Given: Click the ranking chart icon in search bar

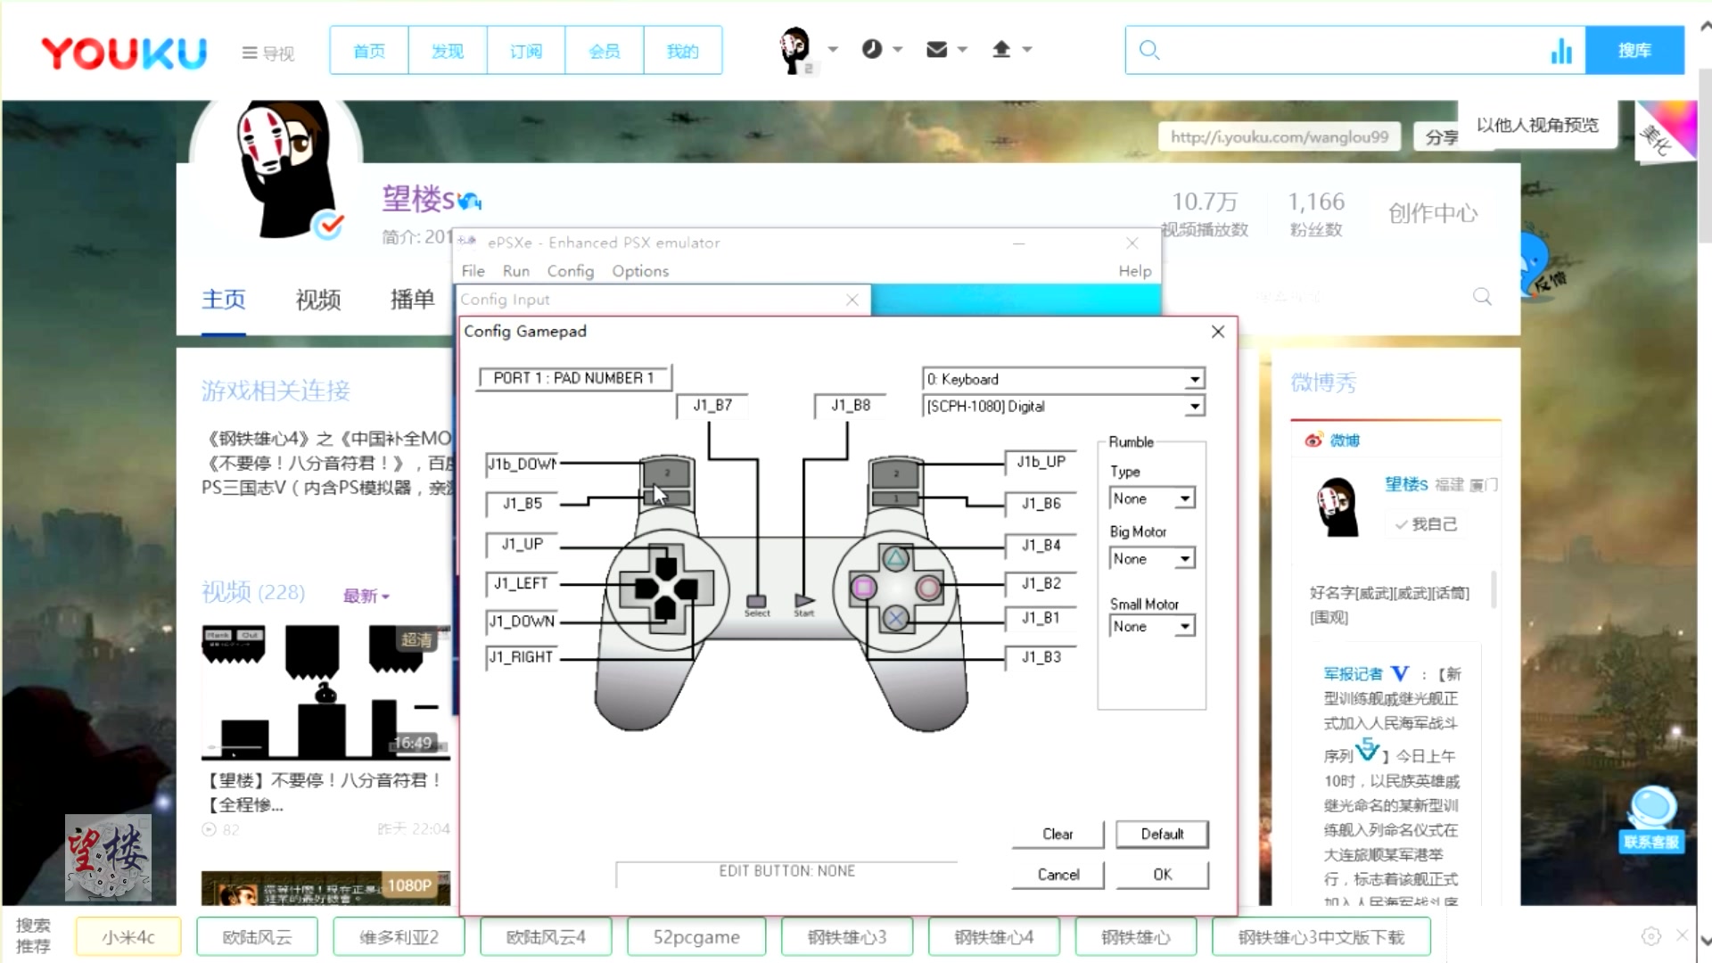Looking at the screenshot, I should (x=1561, y=51).
